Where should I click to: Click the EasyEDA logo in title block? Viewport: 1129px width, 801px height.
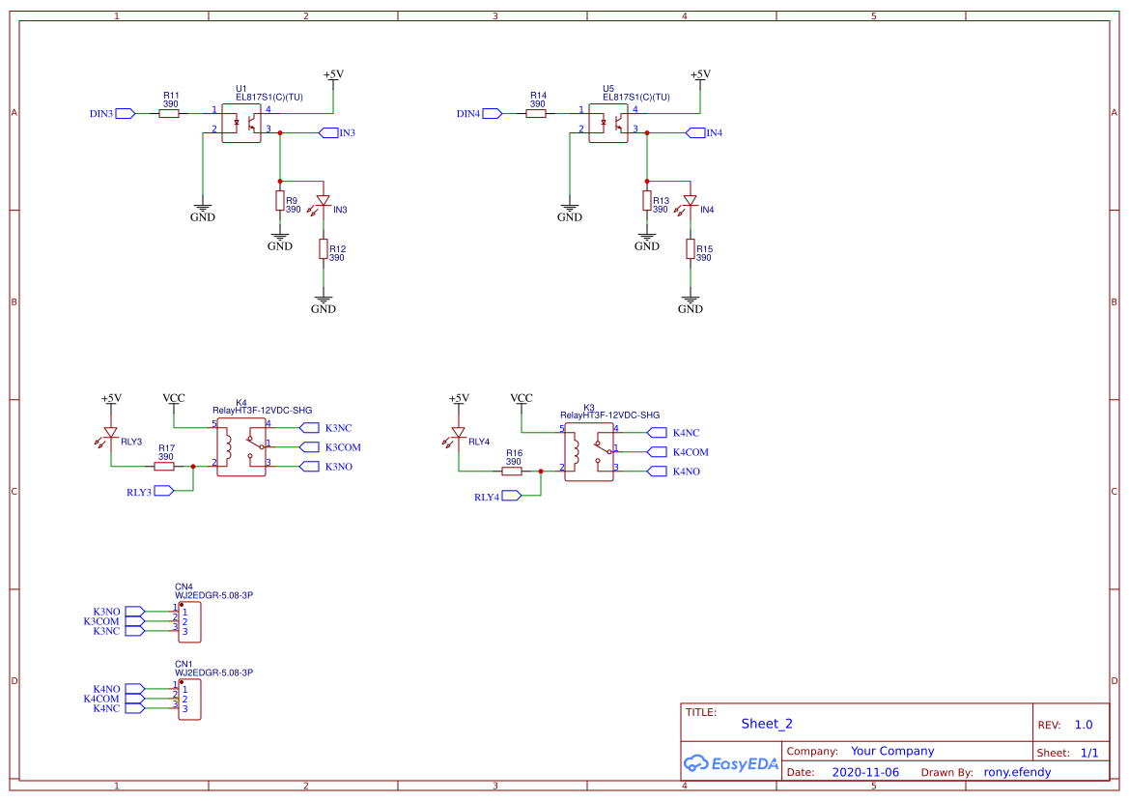click(x=731, y=763)
